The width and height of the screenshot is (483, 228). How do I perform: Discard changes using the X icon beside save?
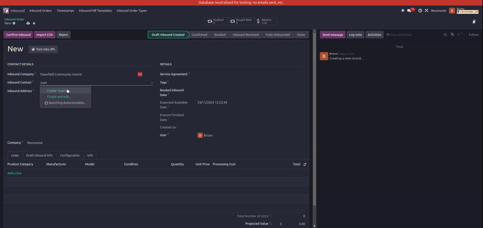tap(34, 23)
